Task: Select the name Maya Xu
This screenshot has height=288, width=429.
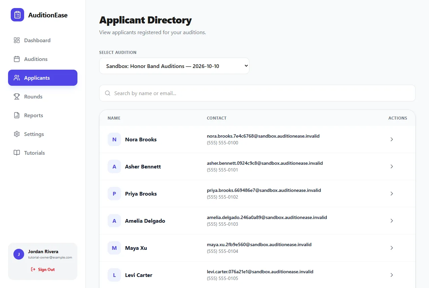Action: [x=136, y=248]
